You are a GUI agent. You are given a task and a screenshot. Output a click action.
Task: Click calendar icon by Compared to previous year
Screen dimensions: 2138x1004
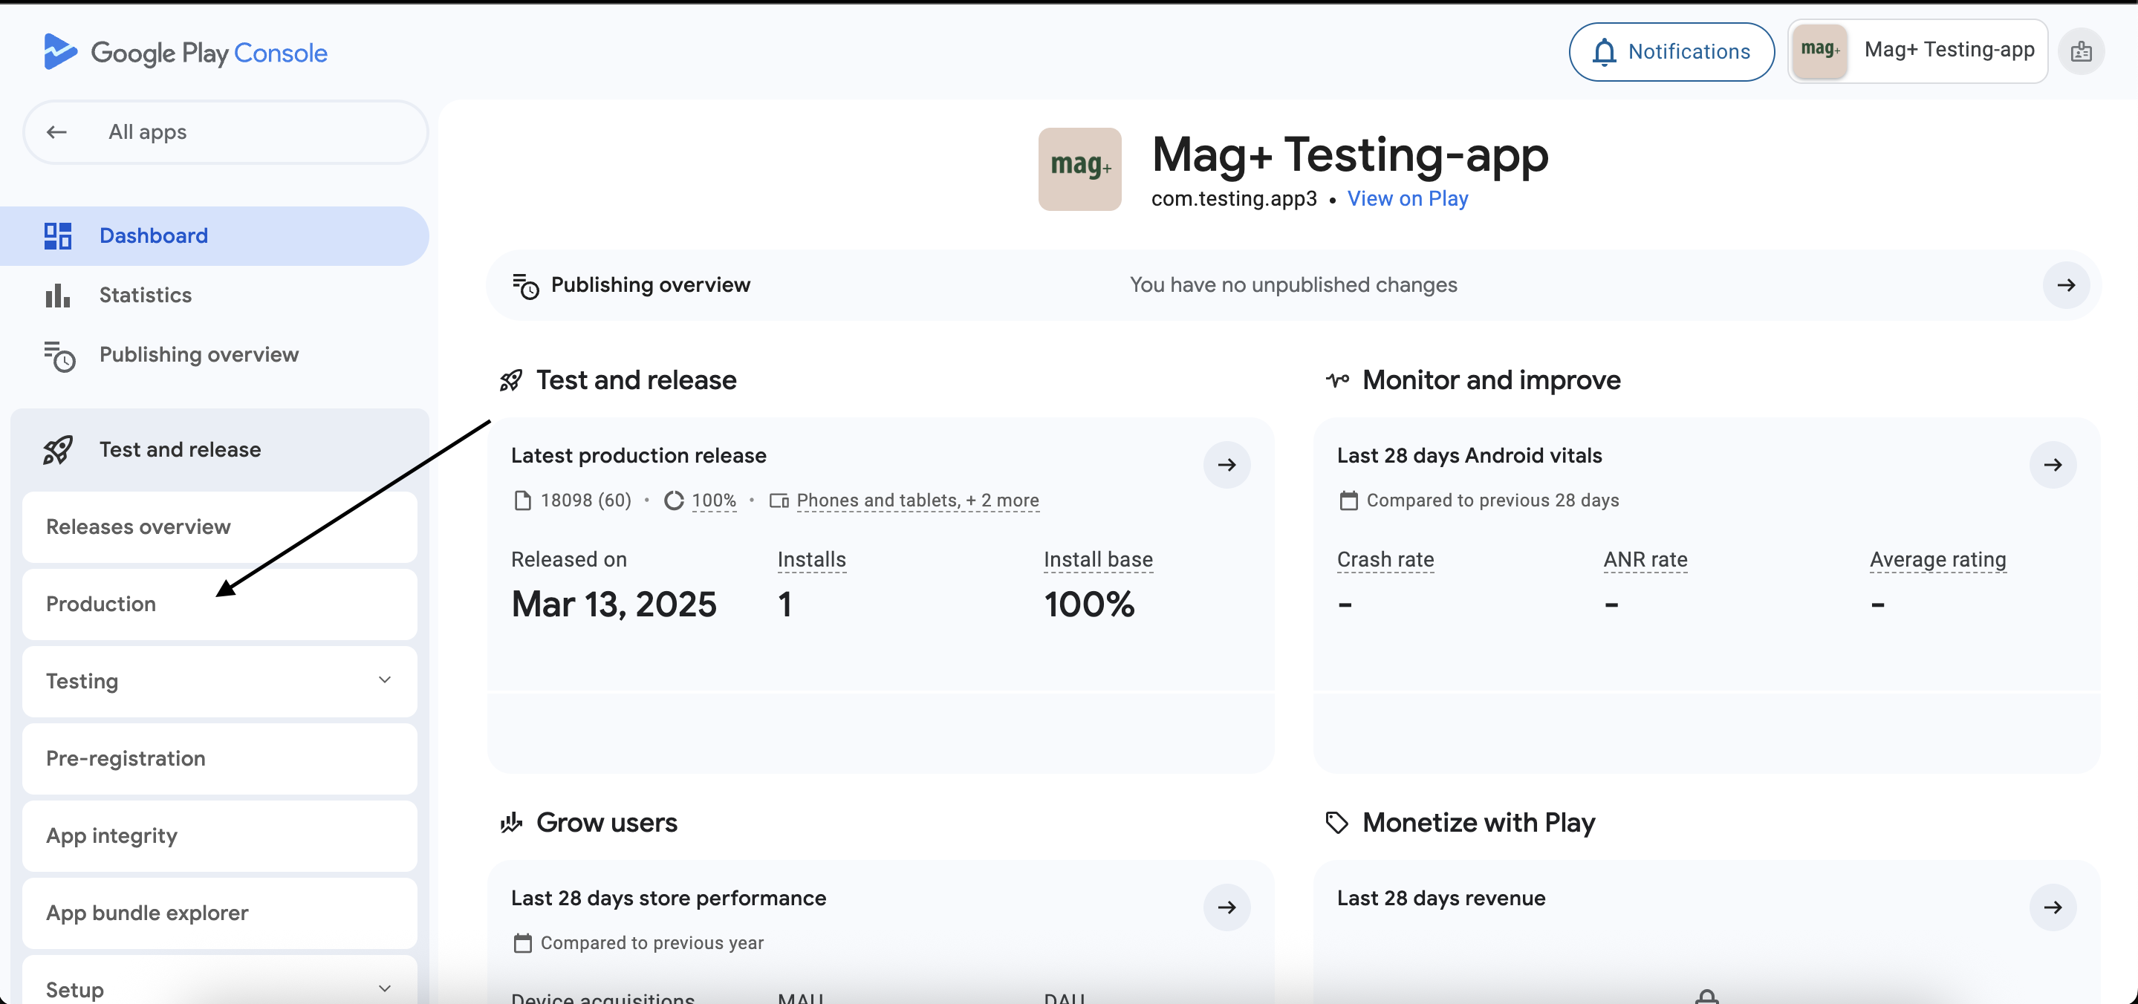coord(522,943)
